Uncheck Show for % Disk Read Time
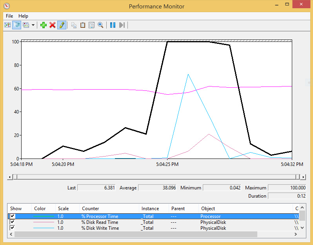Screen dimensions: 313x245 tap(13, 222)
